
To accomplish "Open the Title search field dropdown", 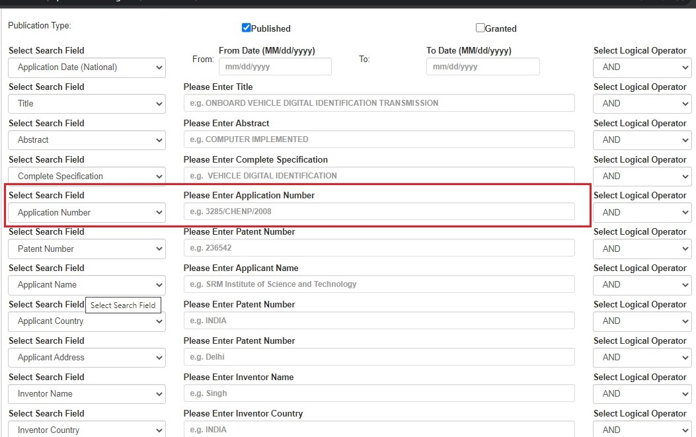I will [87, 103].
